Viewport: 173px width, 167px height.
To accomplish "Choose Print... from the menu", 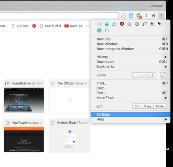I will (131, 83).
